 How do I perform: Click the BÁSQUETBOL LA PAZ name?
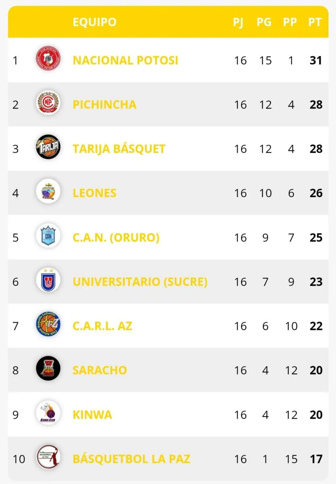tap(131, 459)
